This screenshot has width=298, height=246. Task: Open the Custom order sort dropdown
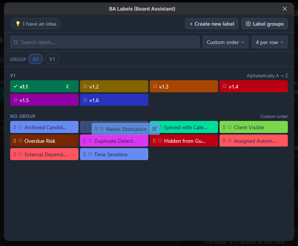pyautogui.click(x=226, y=42)
